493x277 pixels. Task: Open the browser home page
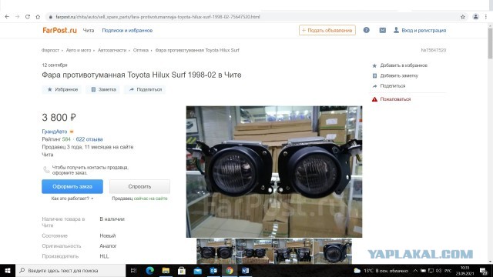tap(38, 17)
